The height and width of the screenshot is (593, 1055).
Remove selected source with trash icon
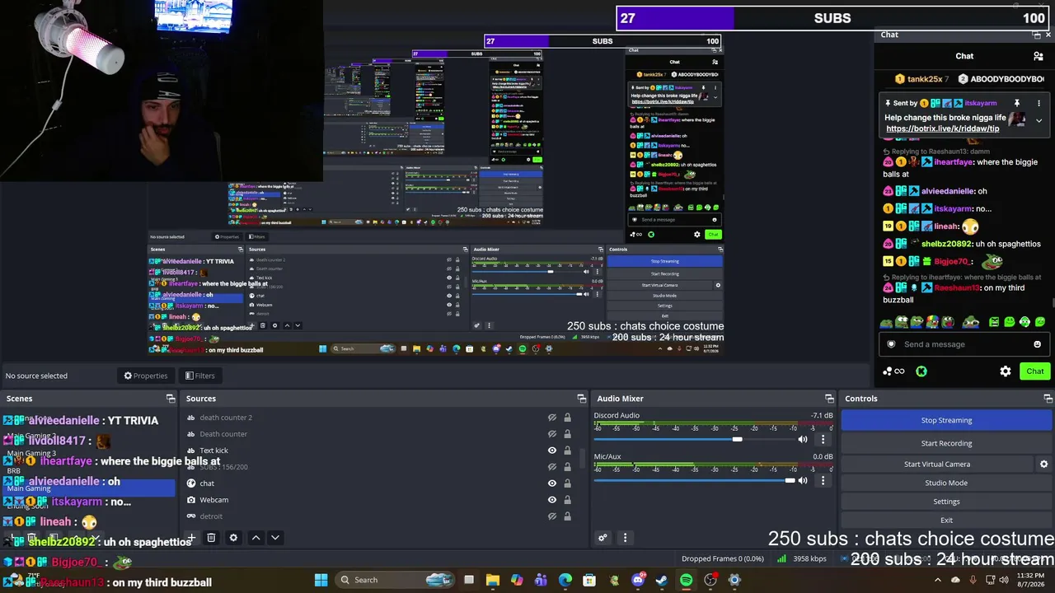(211, 538)
